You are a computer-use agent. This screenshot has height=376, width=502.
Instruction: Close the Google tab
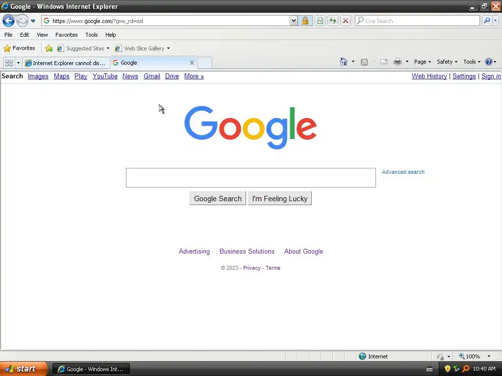point(192,63)
